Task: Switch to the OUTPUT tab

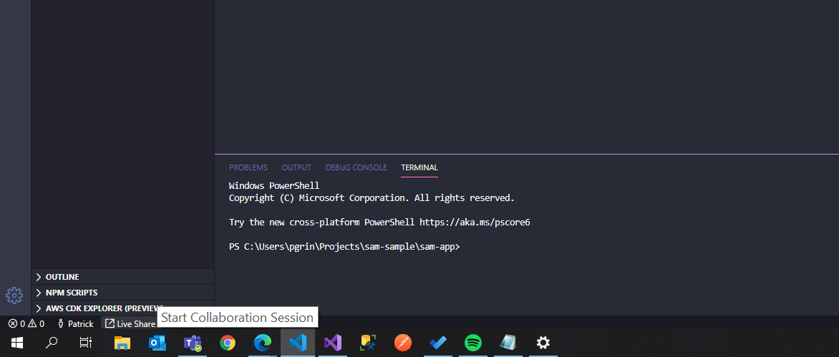Action: pyautogui.click(x=296, y=167)
